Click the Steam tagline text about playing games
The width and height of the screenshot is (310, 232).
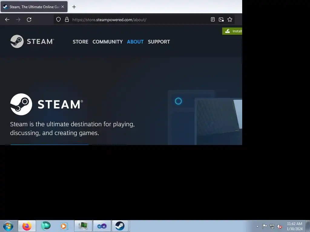(x=72, y=128)
